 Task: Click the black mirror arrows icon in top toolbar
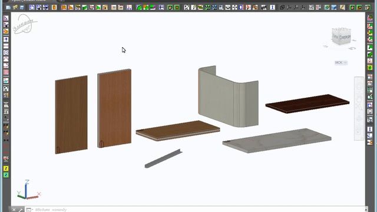[x=264, y=8]
